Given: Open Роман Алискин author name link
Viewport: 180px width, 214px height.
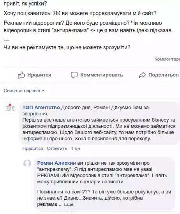Looking at the screenshot, I should [x=56, y=163].
